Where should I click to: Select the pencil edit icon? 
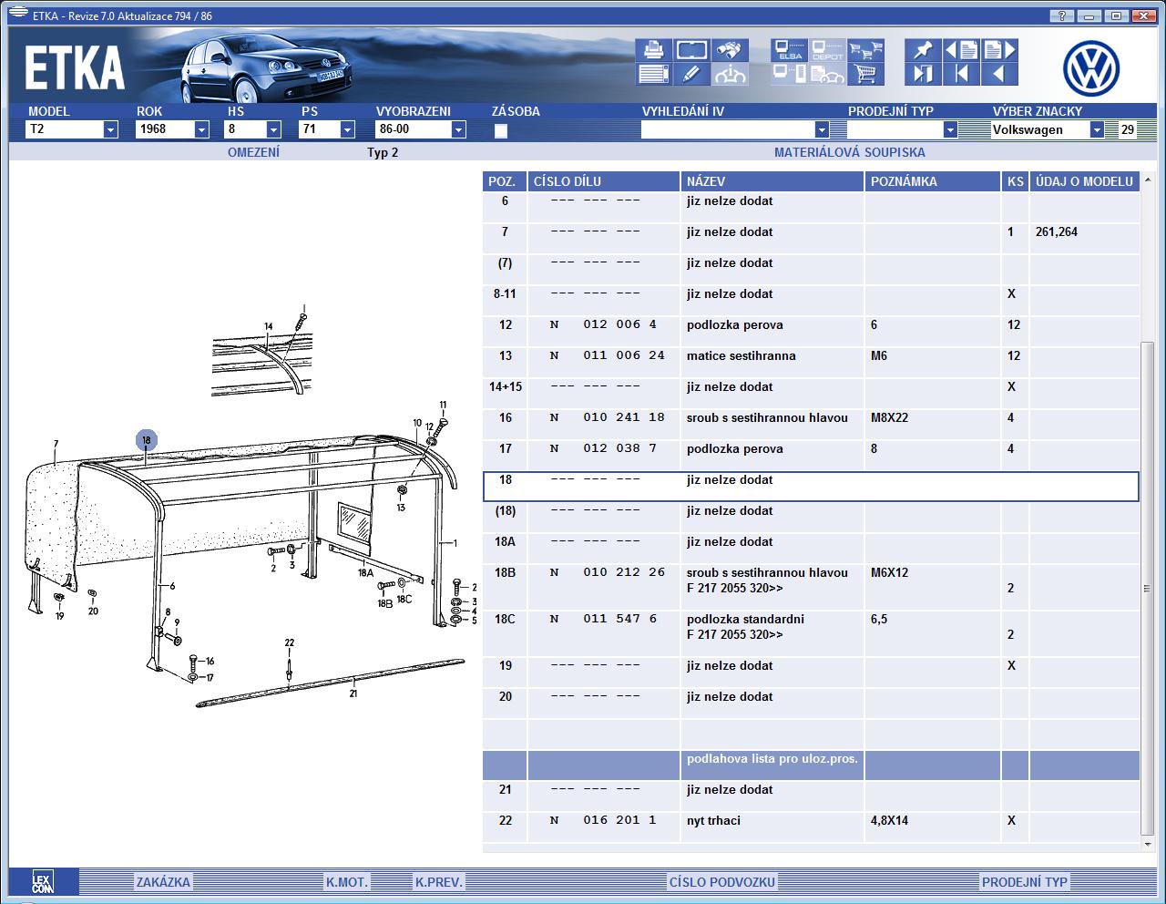691,74
